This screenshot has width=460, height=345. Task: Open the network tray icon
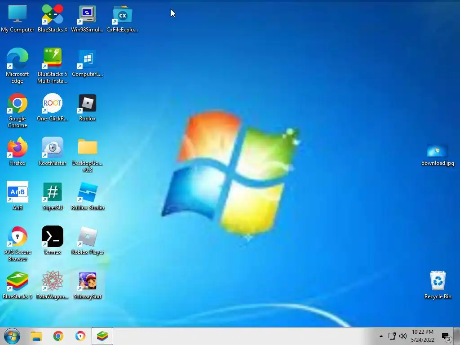392,336
